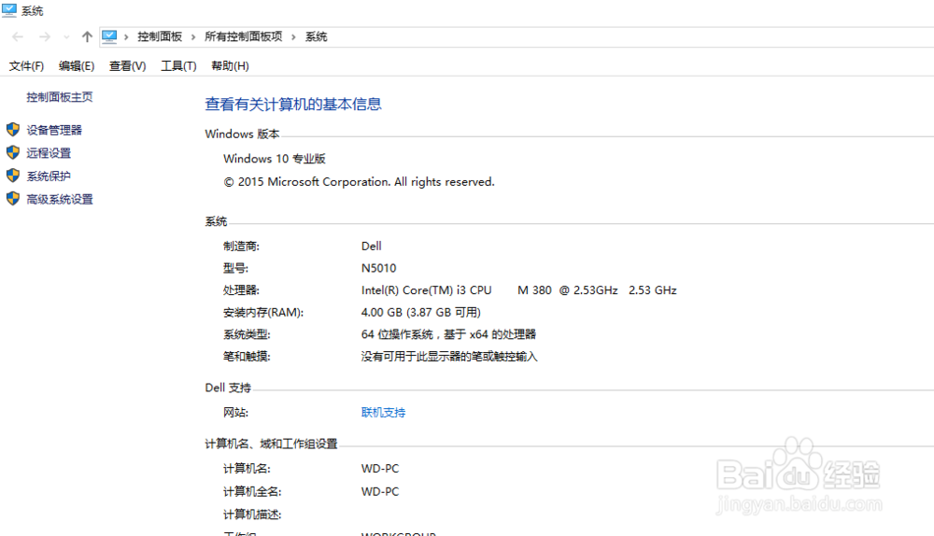934x536 pixels.
Task: Open the 查看(V) menu
Action: point(127,66)
